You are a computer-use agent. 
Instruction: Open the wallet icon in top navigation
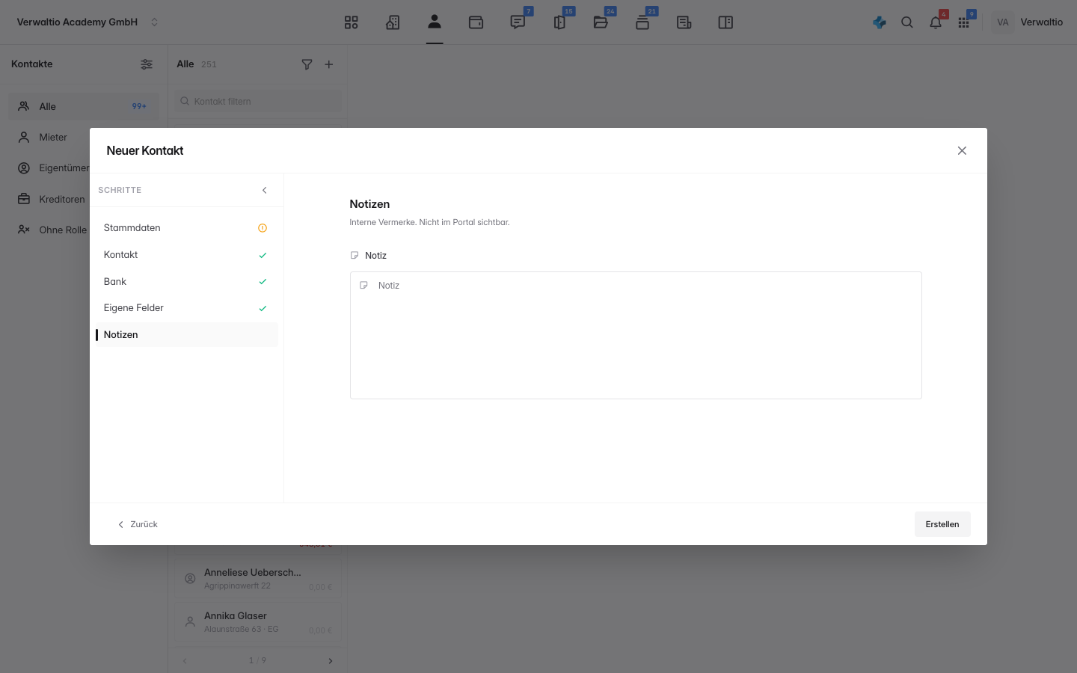tap(476, 22)
